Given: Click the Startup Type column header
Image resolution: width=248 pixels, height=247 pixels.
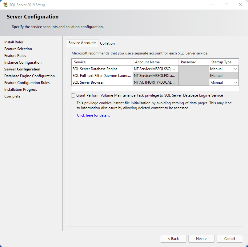Looking at the screenshot, I should (224, 62).
